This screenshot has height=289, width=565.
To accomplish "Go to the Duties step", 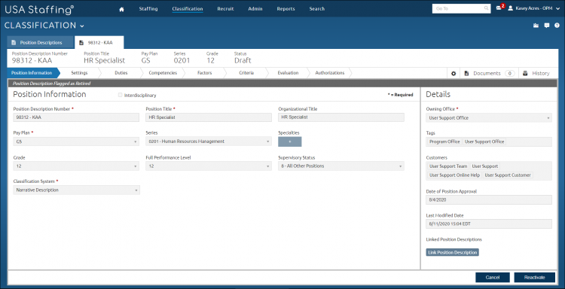I will coord(121,73).
